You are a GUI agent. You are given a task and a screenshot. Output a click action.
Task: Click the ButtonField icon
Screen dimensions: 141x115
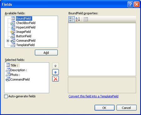(13, 36)
